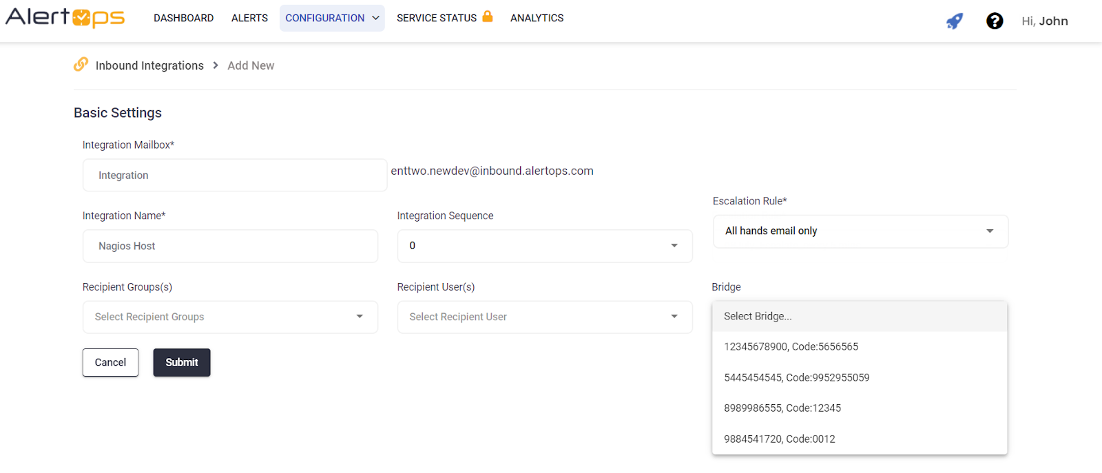1102x473 pixels.
Task: Click the Cancel button
Action: (110, 362)
